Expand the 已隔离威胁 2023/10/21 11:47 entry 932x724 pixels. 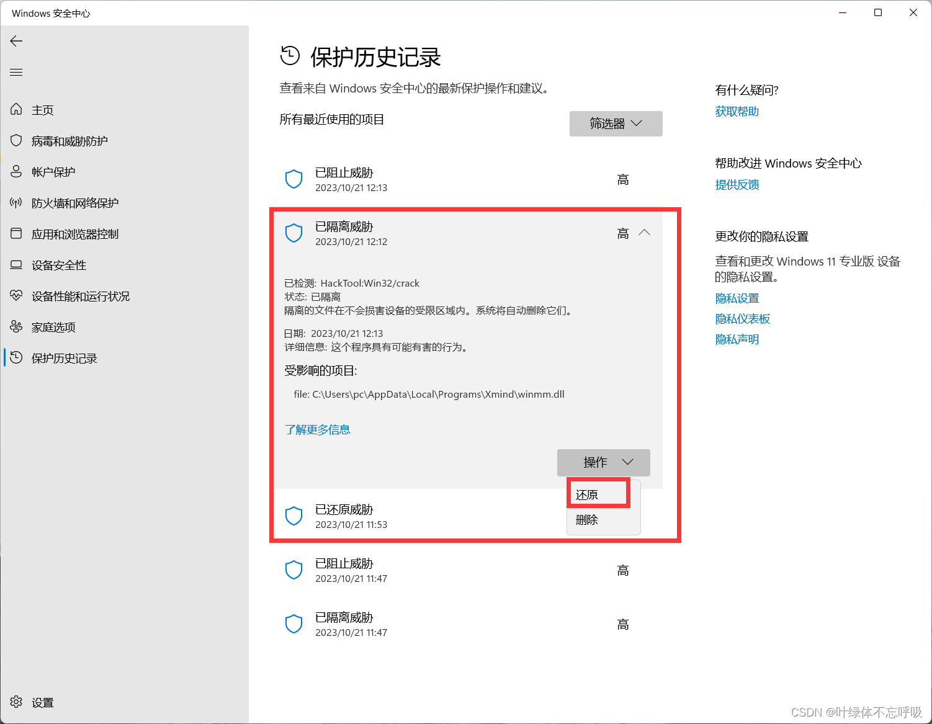[x=468, y=624]
